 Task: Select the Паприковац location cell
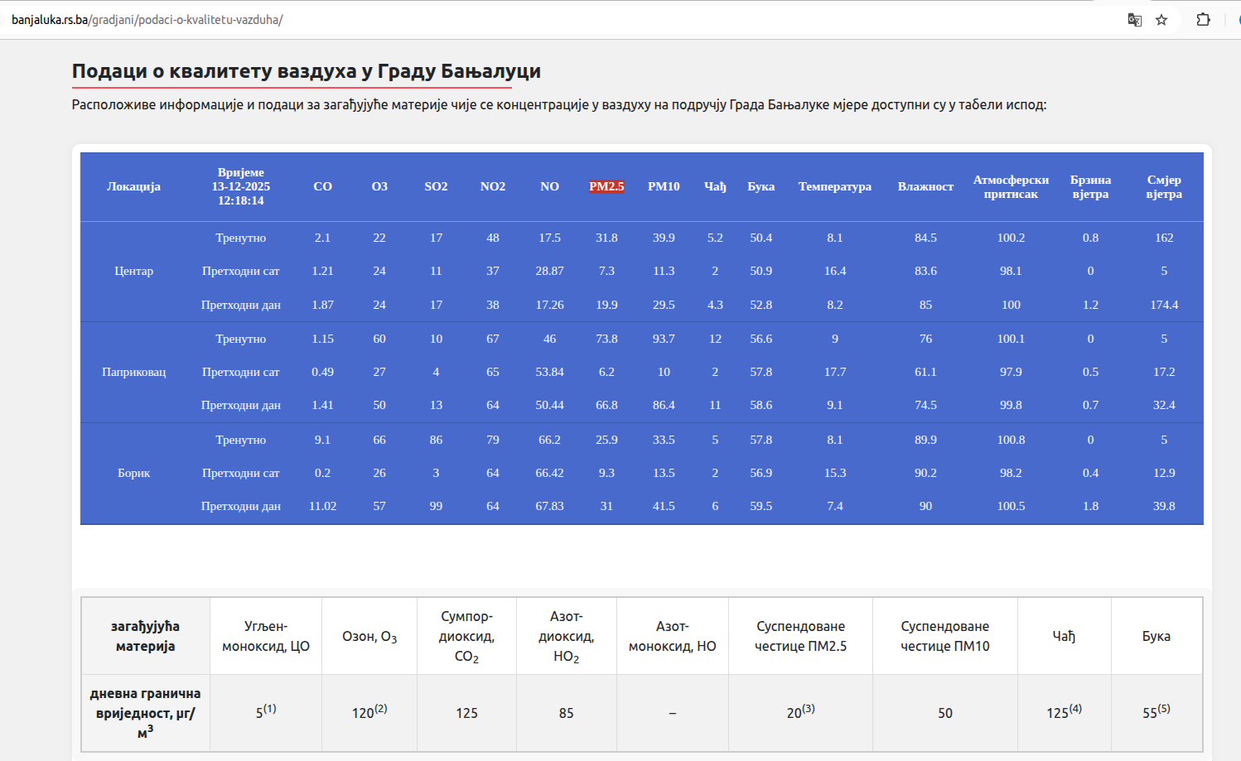point(133,372)
